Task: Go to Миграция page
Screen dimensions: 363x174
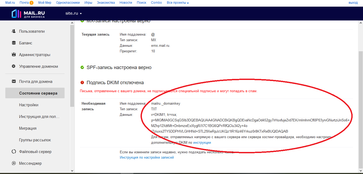Action: point(28,128)
